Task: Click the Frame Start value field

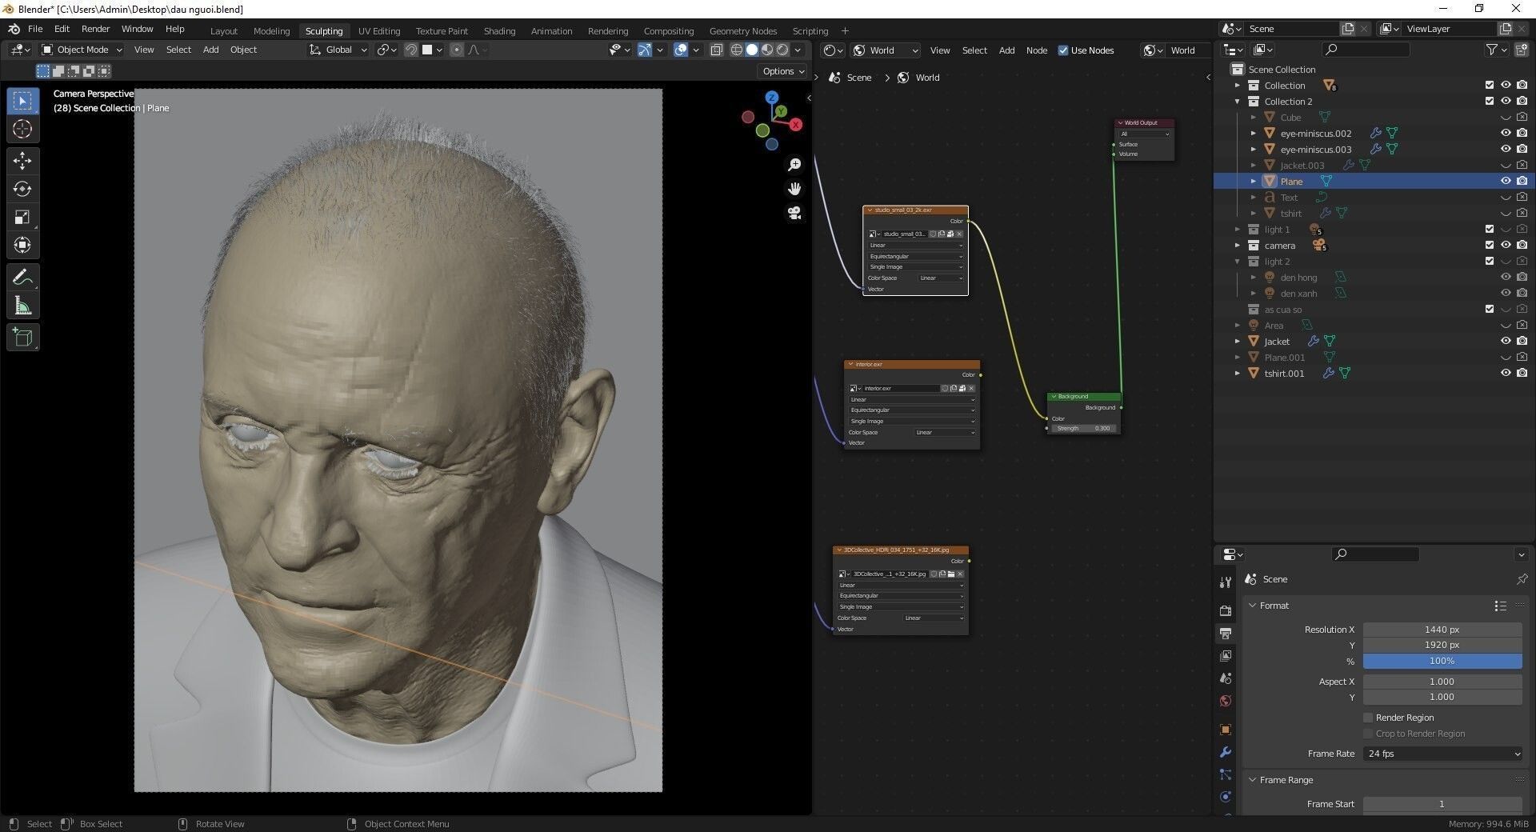Action: tap(1442, 804)
